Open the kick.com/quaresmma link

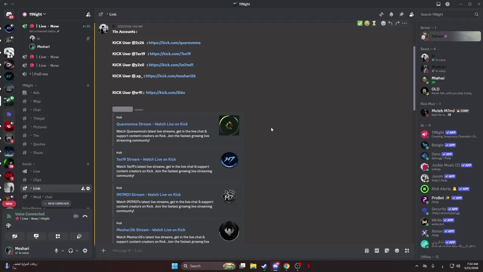(x=174, y=43)
